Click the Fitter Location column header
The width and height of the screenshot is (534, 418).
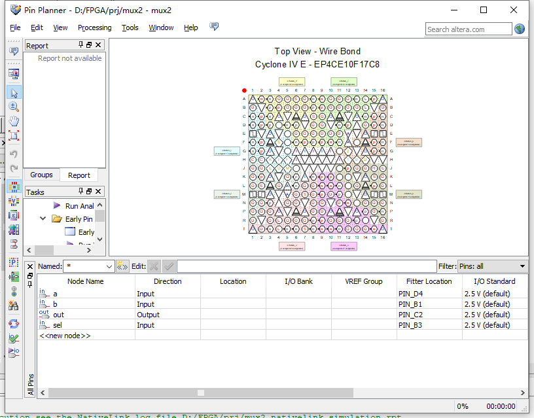click(x=429, y=281)
